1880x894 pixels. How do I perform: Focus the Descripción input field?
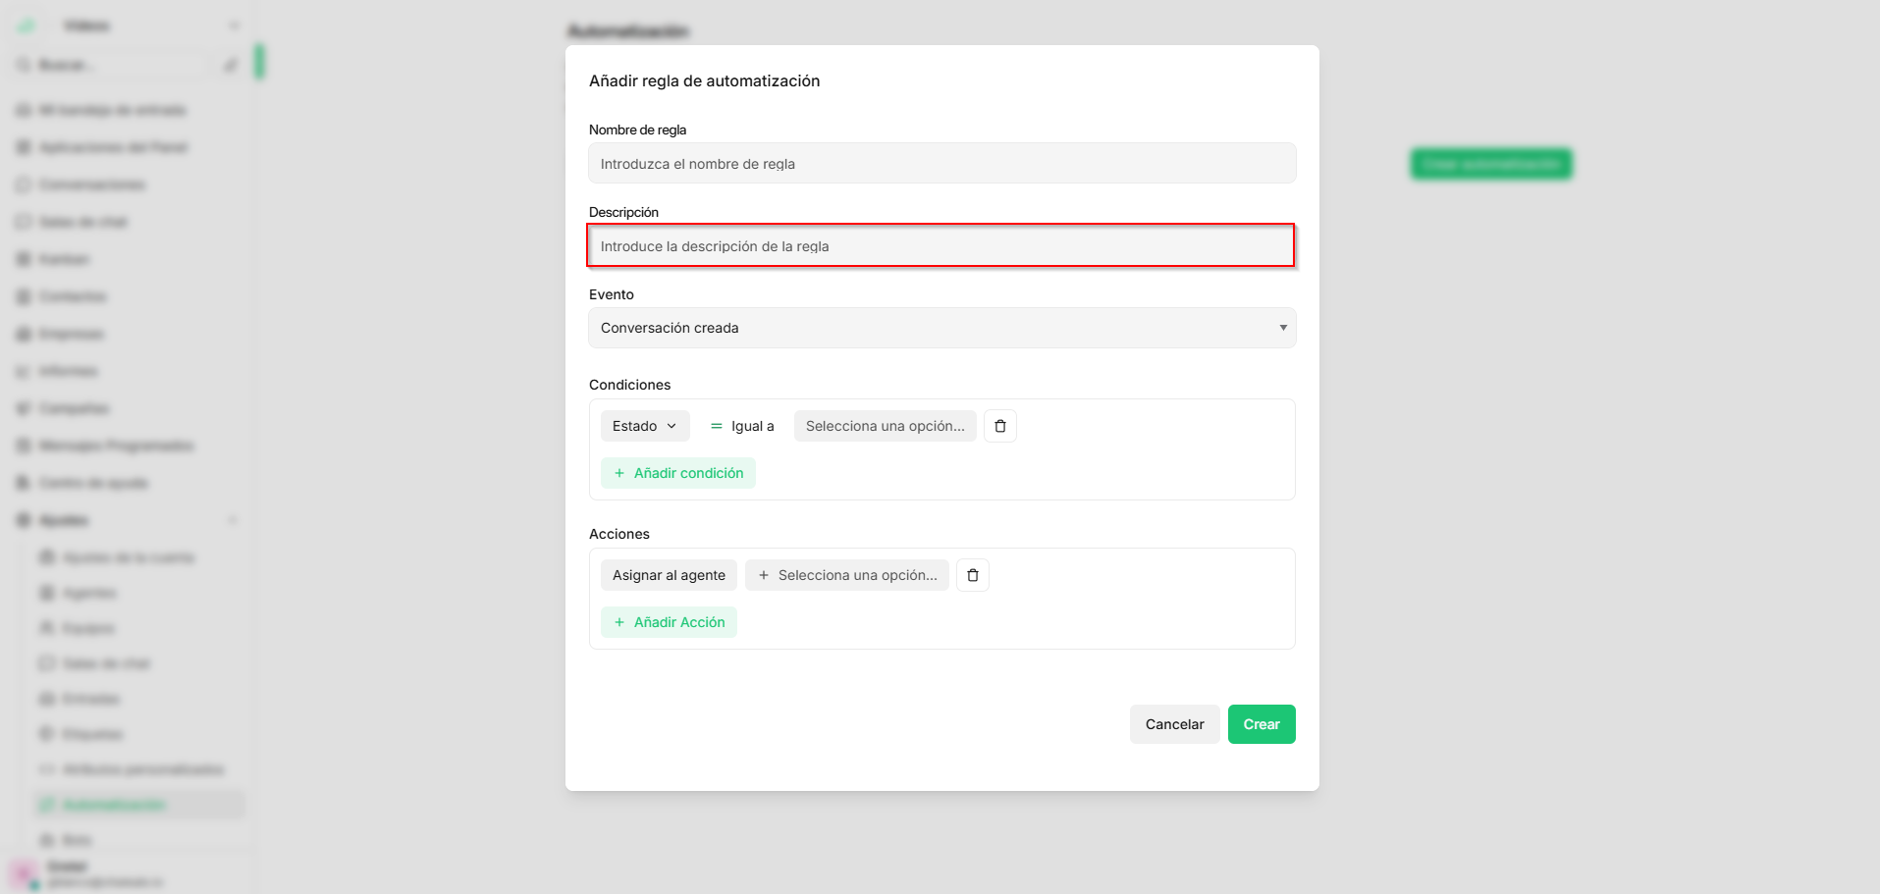click(941, 245)
